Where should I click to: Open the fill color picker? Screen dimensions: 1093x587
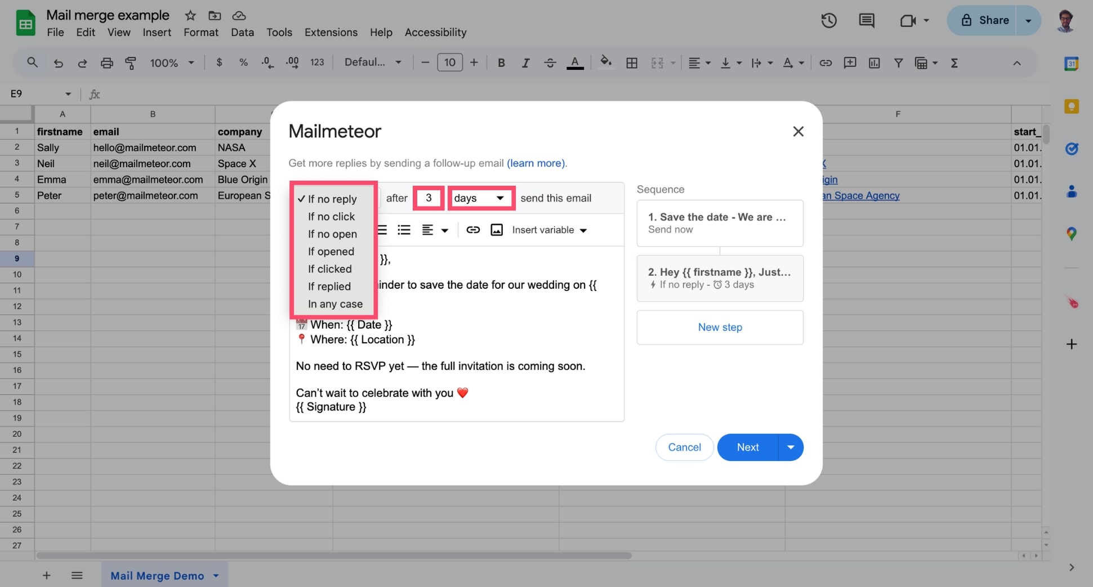(606, 62)
